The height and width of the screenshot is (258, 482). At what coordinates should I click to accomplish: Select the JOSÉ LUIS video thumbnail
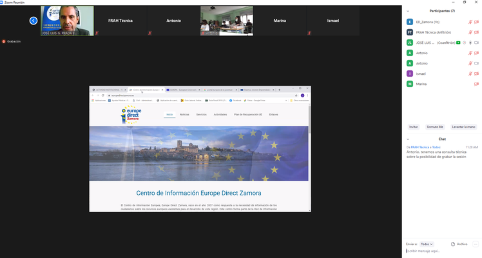tap(67, 21)
